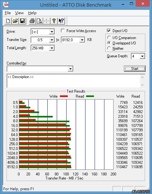Close the ATTO Disk Benchmark window
This screenshot has height=194, width=152.
click(x=143, y=4)
